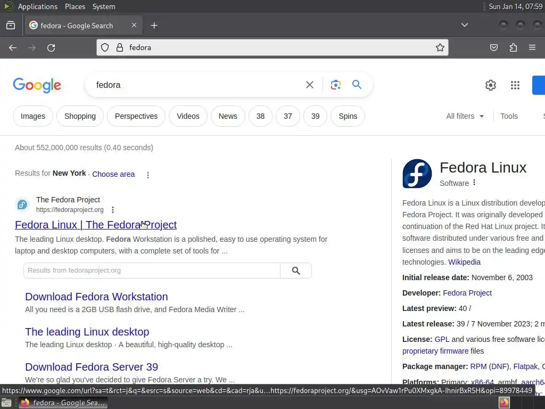Open the three-dot menu next to Software
The image size is (545, 409).
(474, 183)
